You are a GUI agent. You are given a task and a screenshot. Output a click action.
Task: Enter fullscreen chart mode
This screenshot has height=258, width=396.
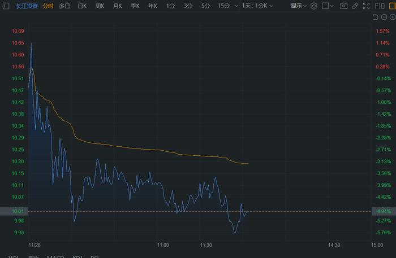366,6
